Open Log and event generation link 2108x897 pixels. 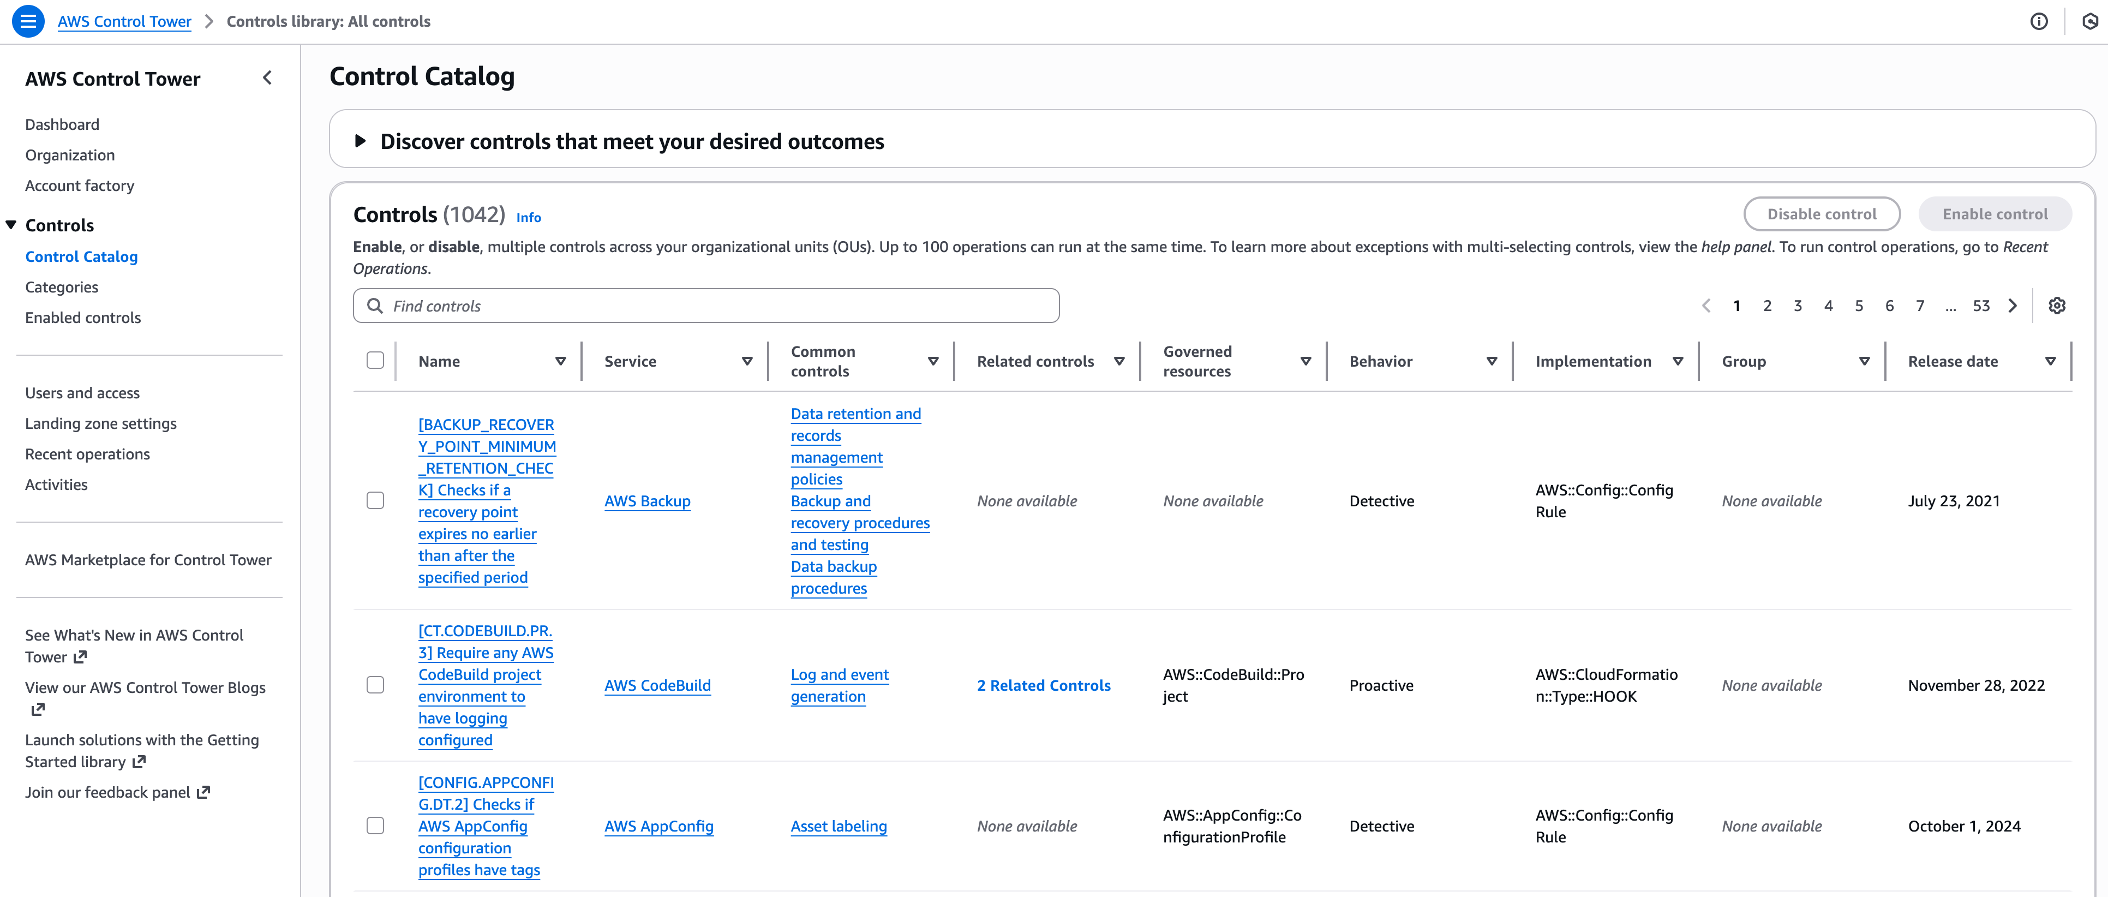tap(839, 685)
